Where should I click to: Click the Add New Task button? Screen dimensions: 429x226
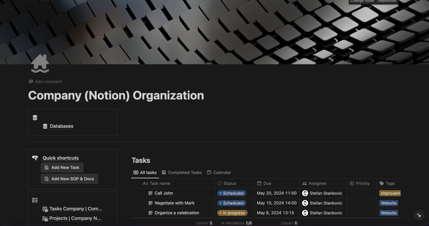pos(62,168)
